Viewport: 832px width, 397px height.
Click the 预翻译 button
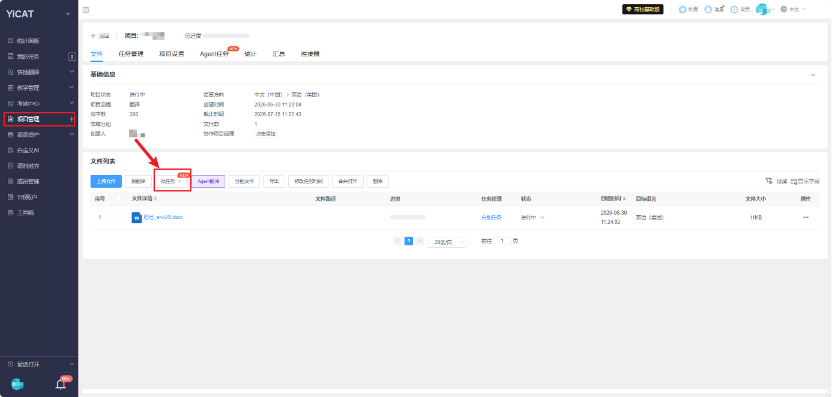[138, 181]
